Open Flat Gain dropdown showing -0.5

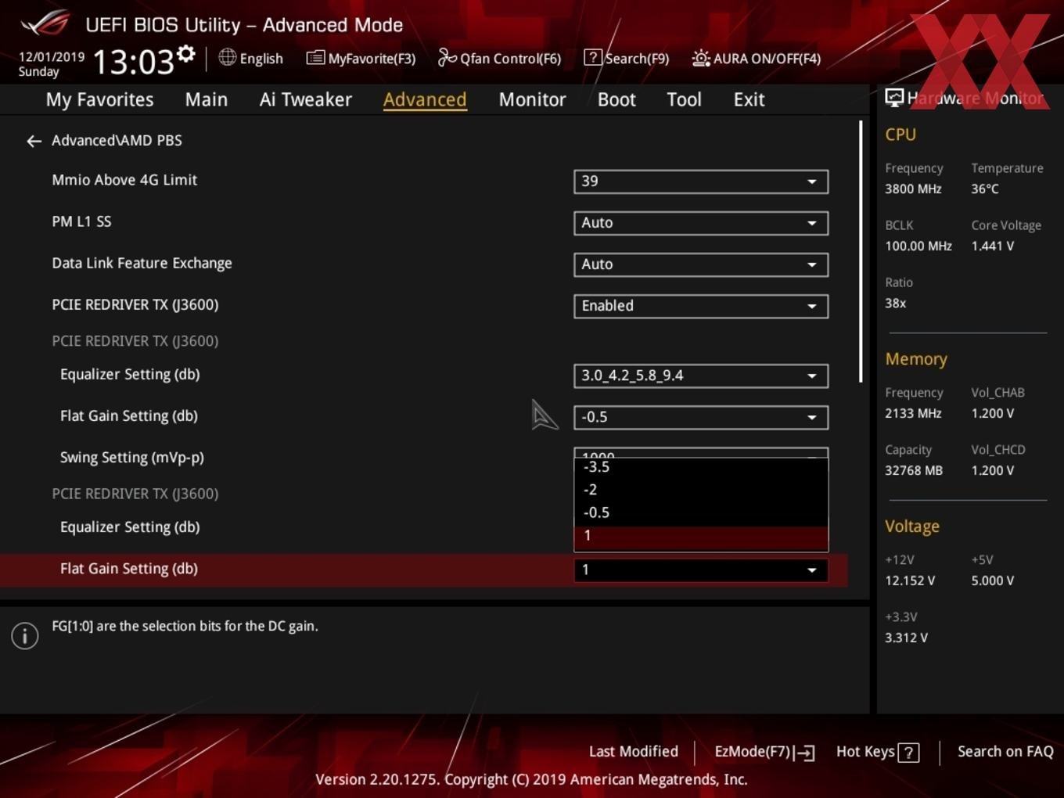pyautogui.click(x=701, y=417)
